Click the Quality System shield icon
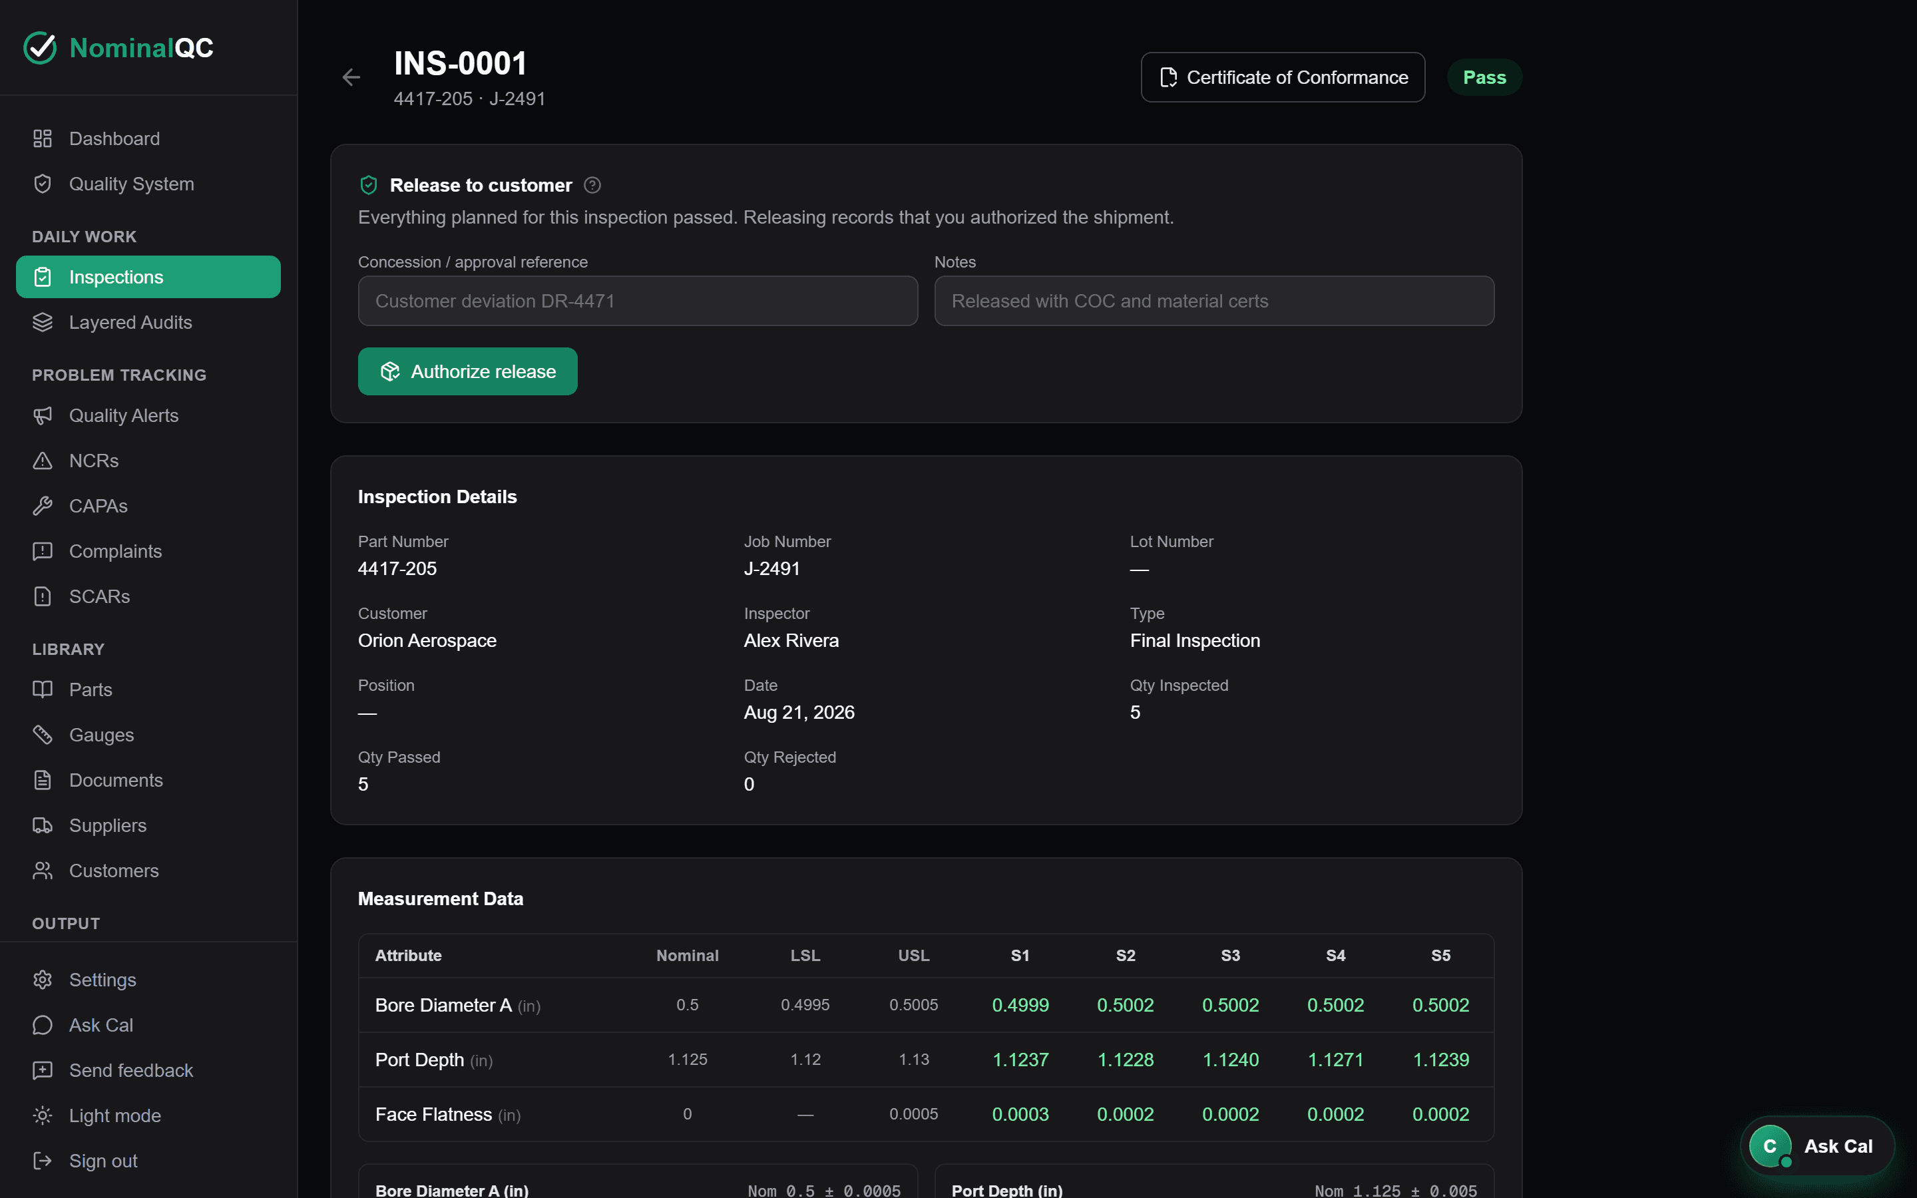 (x=43, y=184)
